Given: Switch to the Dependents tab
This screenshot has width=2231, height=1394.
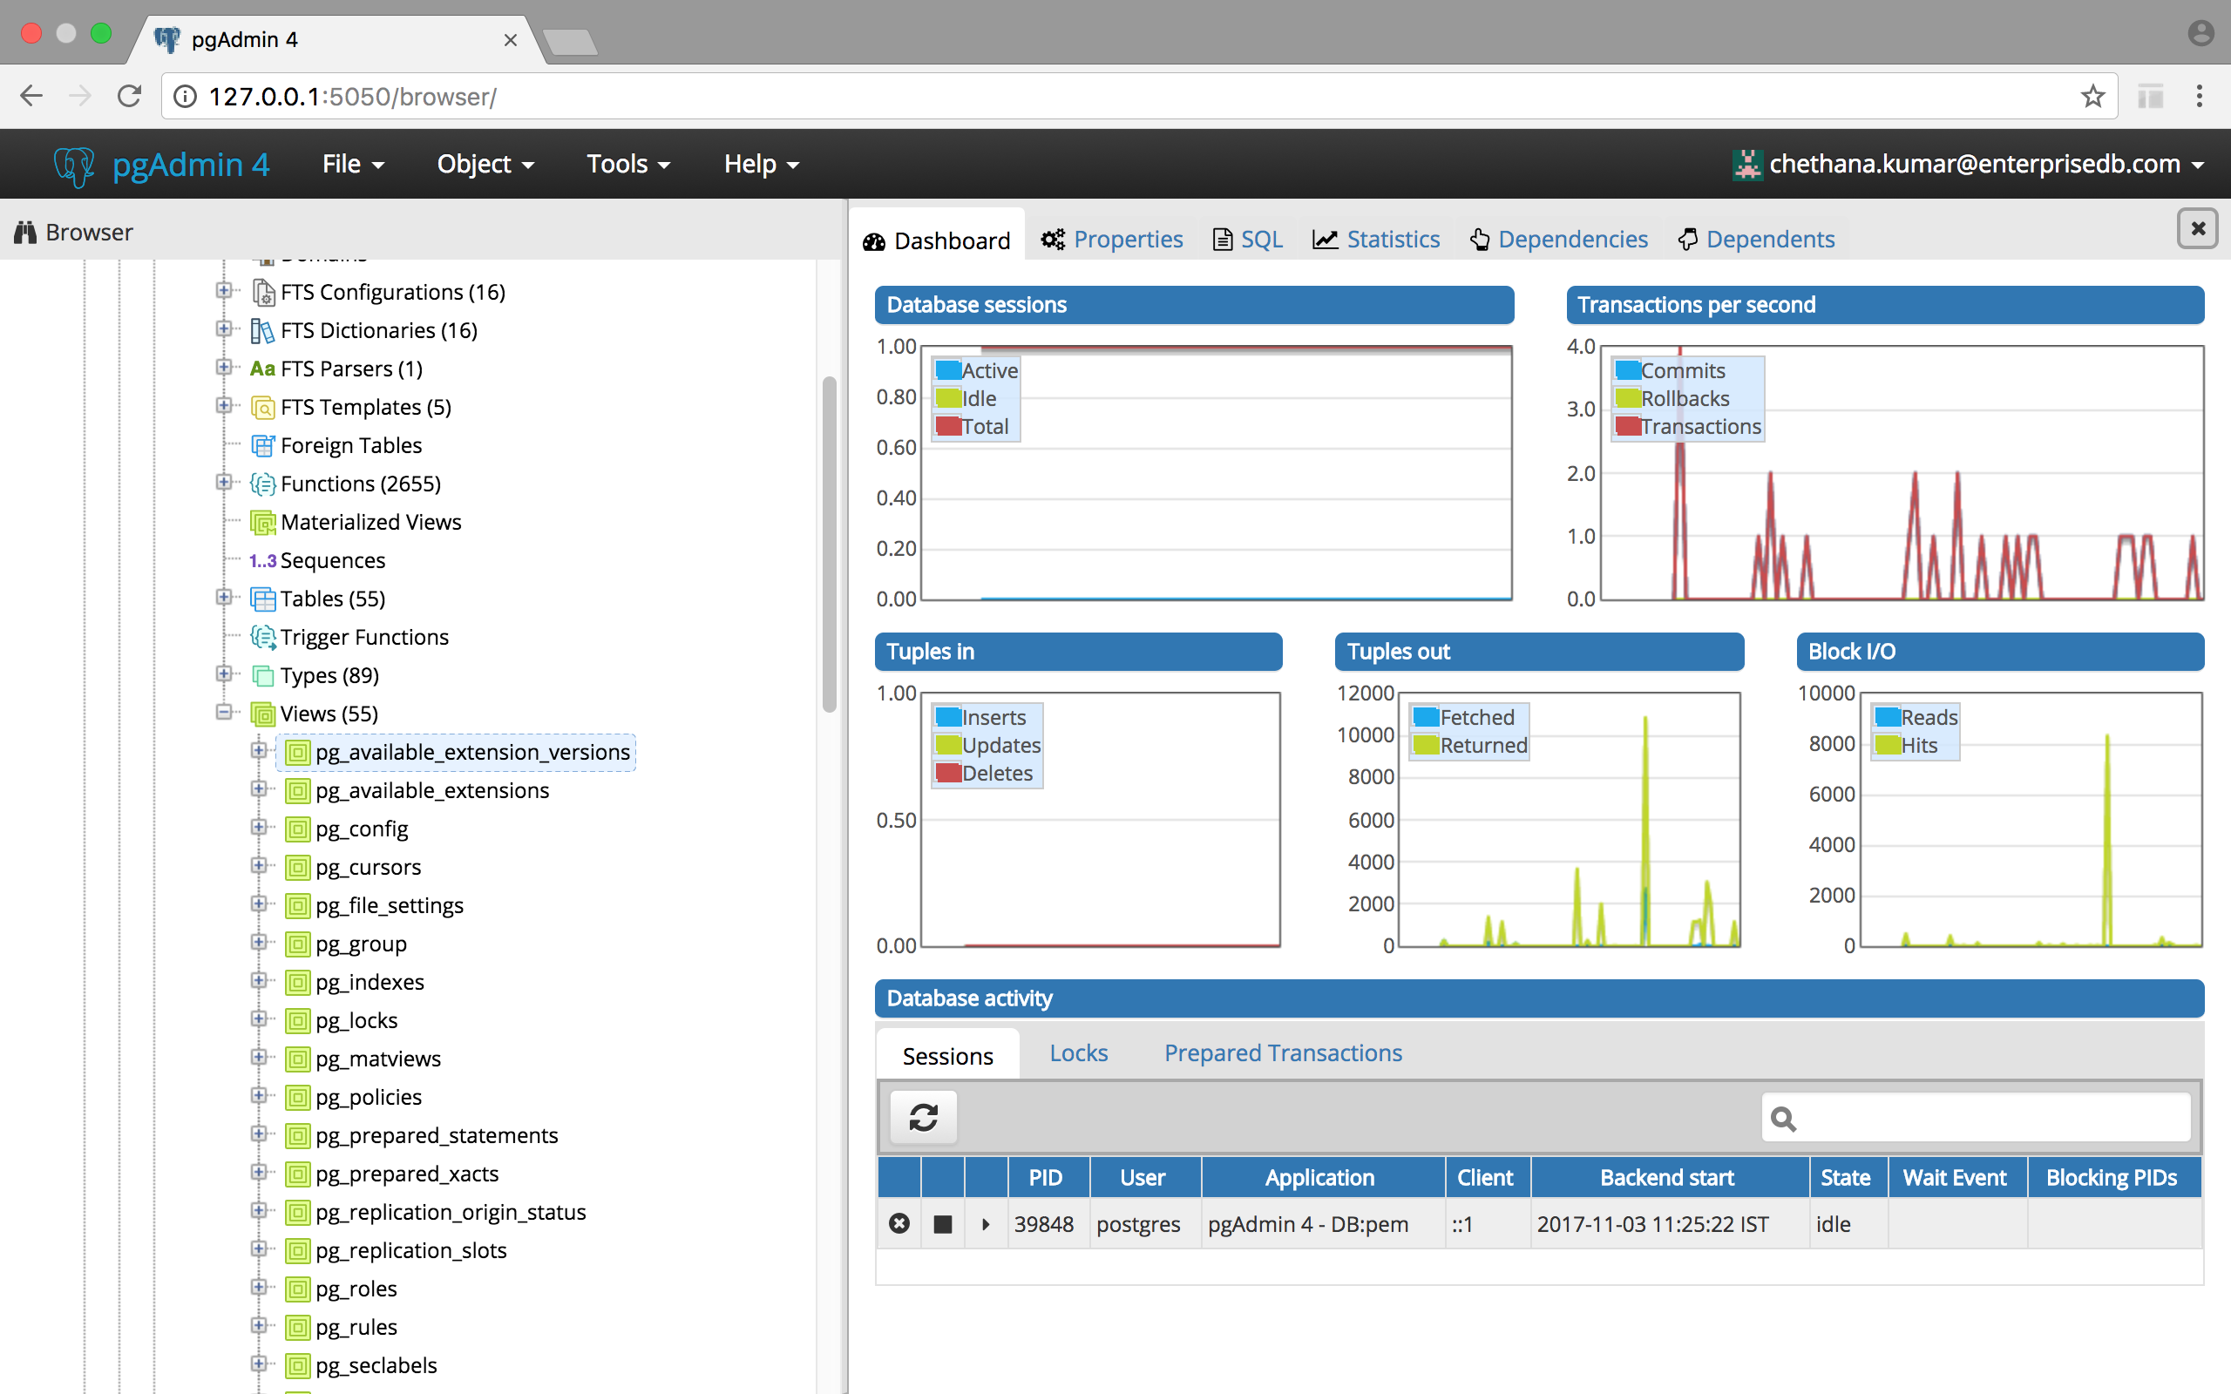Looking at the screenshot, I should point(1756,240).
